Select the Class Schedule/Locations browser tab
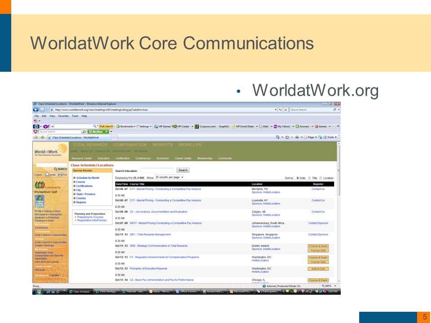Viewport: 431px width, 323px height. coord(79,138)
